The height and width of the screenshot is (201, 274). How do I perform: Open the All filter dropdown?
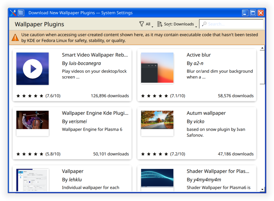coord(146,24)
